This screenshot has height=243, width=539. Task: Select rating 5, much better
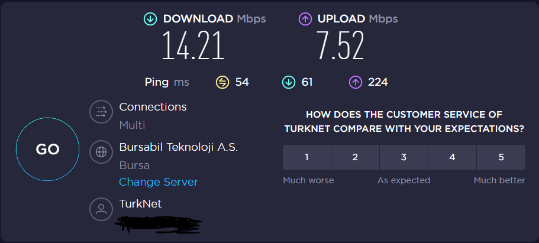(x=501, y=157)
